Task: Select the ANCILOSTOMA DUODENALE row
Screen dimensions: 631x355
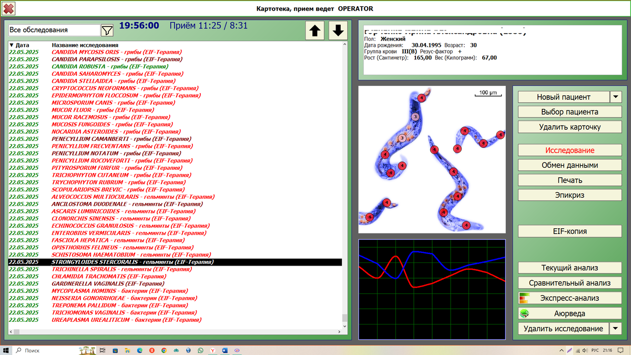Action: pos(175,204)
